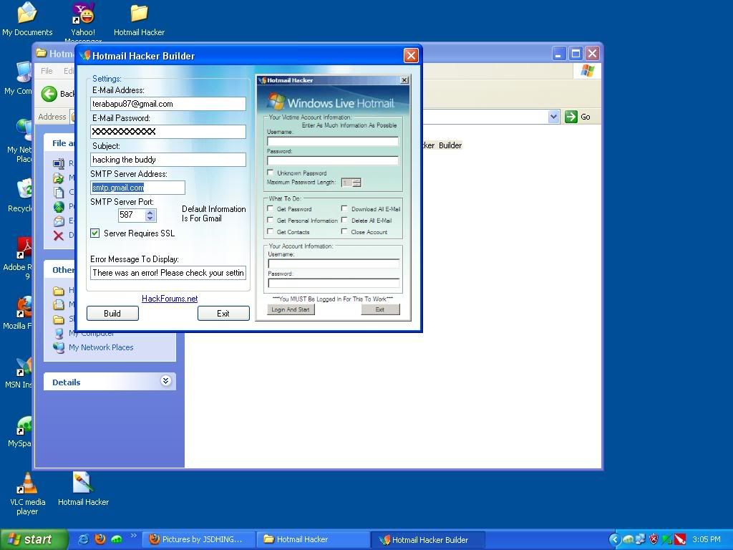The height and width of the screenshot is (550, 733).
Task: Select the file name ending in "Builder" in Explorer
Action: click(442, 145)
